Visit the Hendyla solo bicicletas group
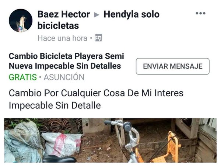 [x=98, y=20]
